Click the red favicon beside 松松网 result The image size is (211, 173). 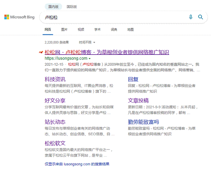pyautogui.click(x=41, y=52)
